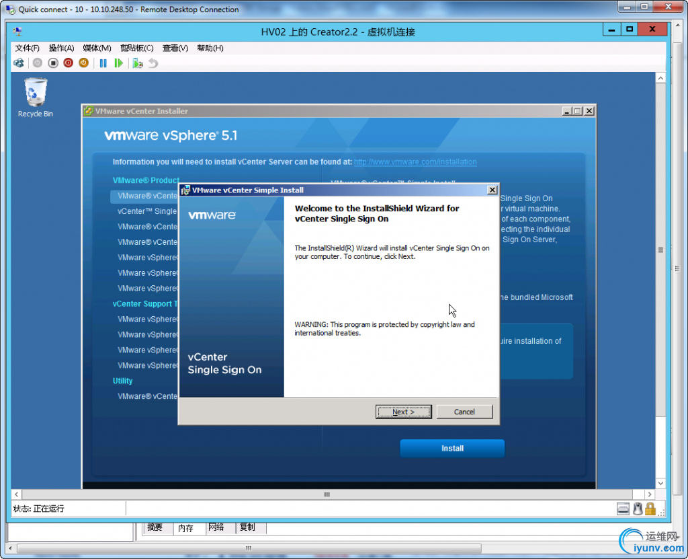Open the 查看(V) menu
Screen dimensions: 688x559
(175, 48)
